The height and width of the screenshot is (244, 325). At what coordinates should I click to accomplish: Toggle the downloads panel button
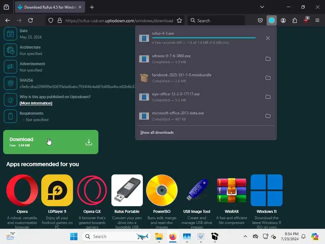pyautogui.click(x=272, y=20)
